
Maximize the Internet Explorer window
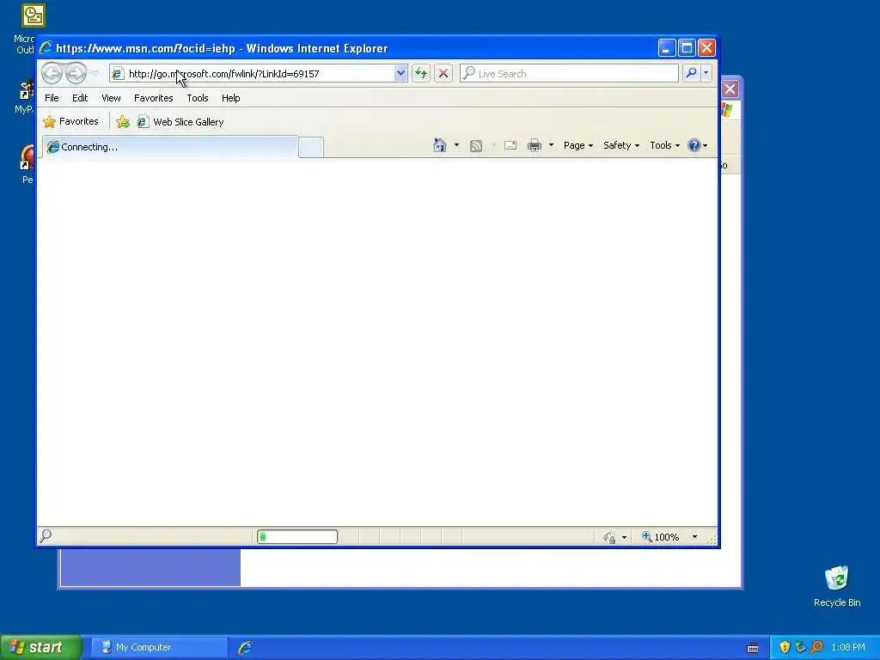click(x=687, y=48)
